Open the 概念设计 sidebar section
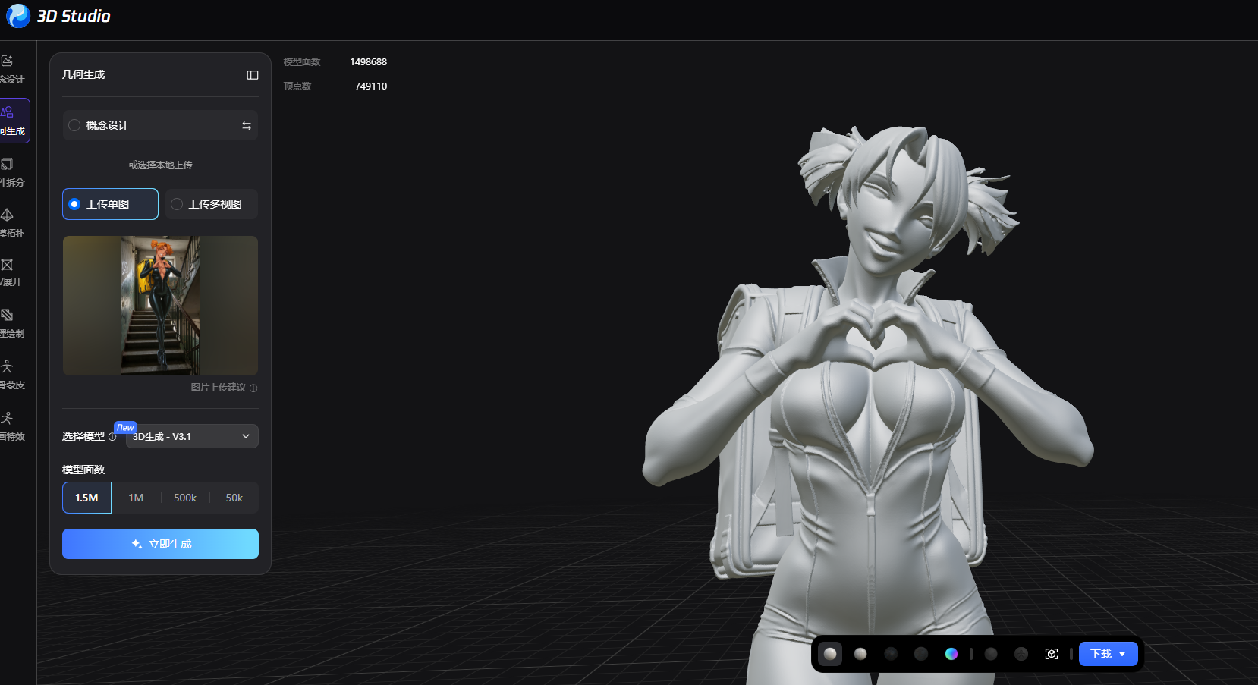The width and height of the screenshot is (1258, 685). 12,69
